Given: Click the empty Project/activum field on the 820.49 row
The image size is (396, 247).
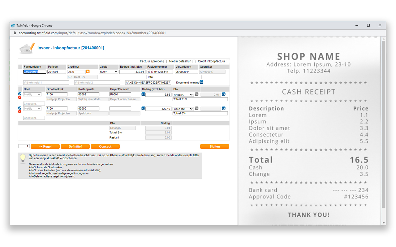Looking at the screenshot, I should [120, 109].
